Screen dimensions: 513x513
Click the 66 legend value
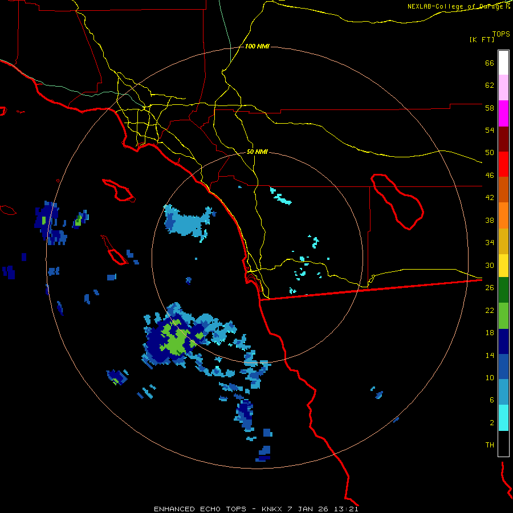(x=490, y=63)
